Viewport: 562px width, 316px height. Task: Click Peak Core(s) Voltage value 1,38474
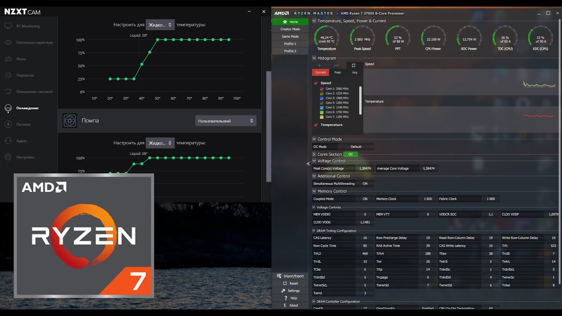pos(365,169)
